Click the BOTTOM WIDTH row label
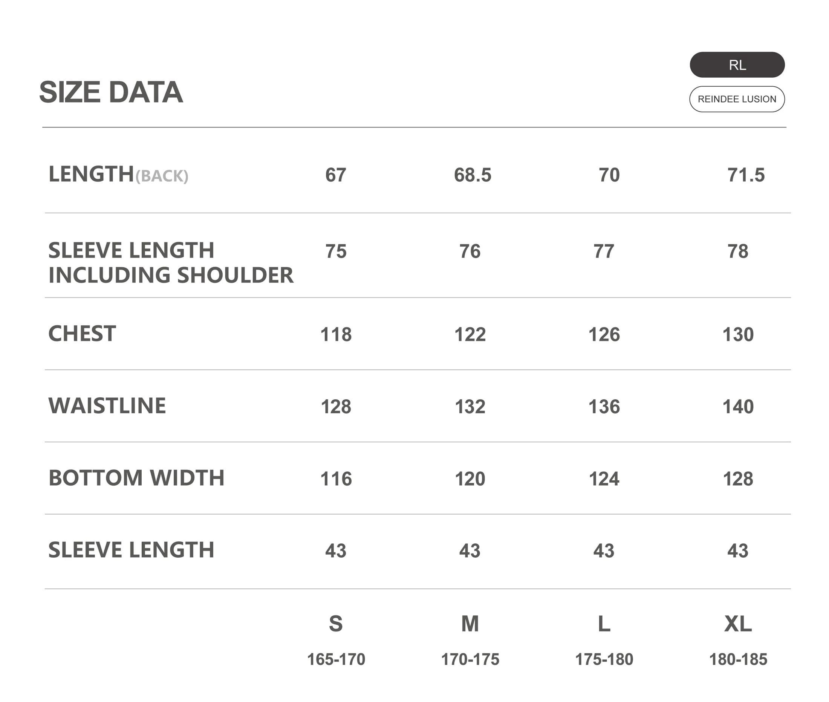The width and height of the screenshot is (829, 702). pos(136,478)
